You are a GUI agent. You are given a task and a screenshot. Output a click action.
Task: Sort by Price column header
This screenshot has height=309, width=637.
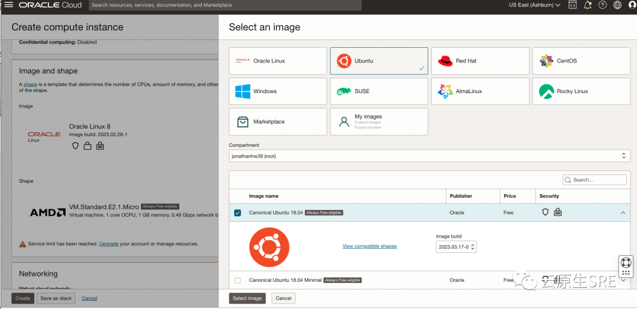pyautogui.click(x=510, y=196)
